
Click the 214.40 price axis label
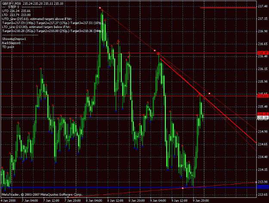pyautogui.click(x=263, y=157)
